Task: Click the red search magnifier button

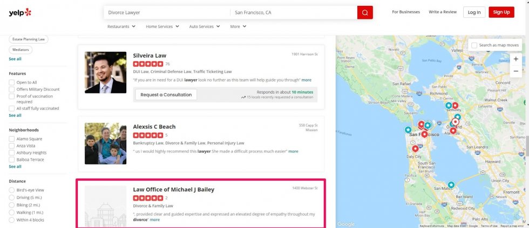Action: click(365, 12)
